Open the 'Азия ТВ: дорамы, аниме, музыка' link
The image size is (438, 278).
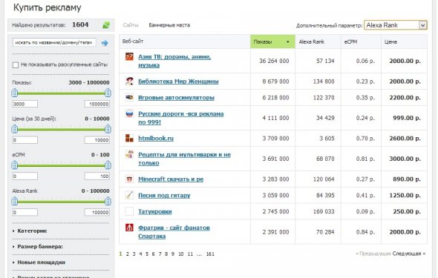pyautogui.click(x=174, y=61)
